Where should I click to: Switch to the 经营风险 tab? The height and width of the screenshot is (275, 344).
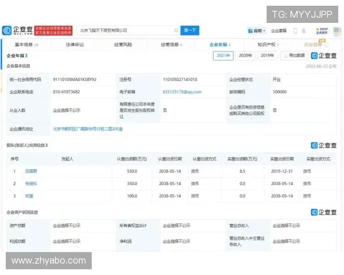123,45
